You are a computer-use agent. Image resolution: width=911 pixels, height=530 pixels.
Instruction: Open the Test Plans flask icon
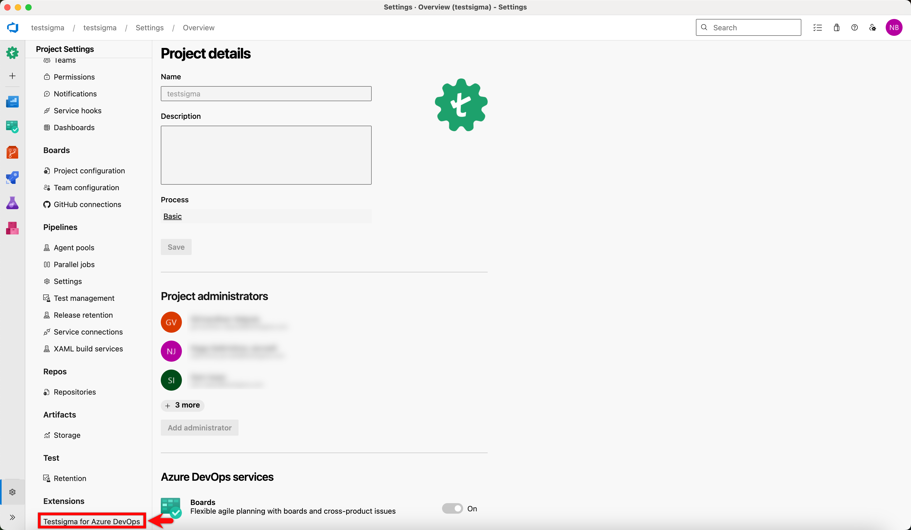tap(12, 203)
